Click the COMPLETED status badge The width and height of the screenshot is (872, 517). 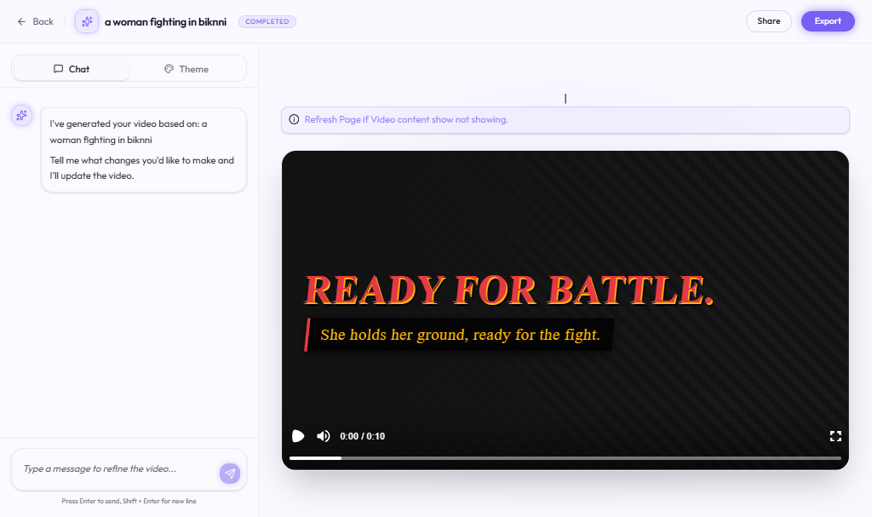pyautogui.click(x=267, y=21)
